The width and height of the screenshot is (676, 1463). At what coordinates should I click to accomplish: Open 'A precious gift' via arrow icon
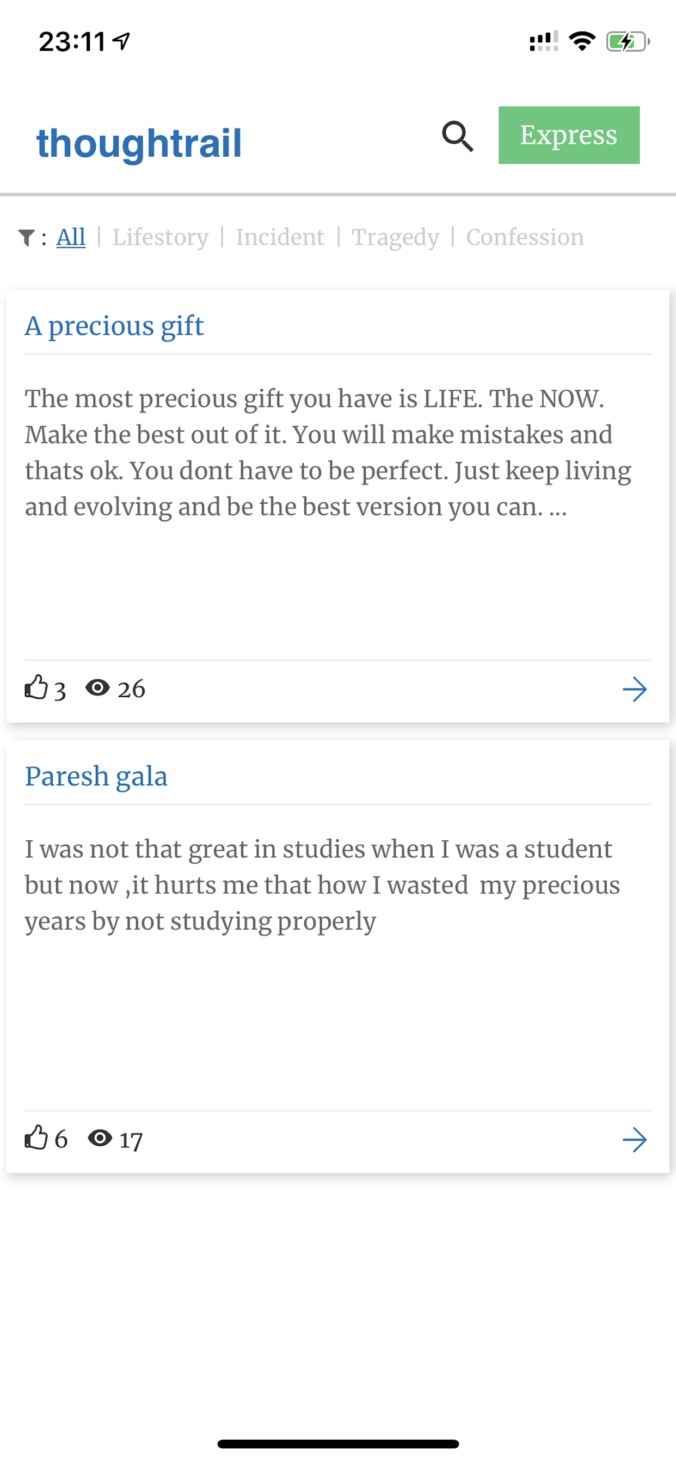point(634,690)
